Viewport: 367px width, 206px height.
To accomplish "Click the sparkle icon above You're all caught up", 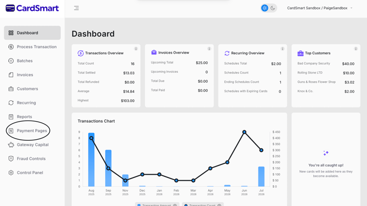I will coord(326,153).
